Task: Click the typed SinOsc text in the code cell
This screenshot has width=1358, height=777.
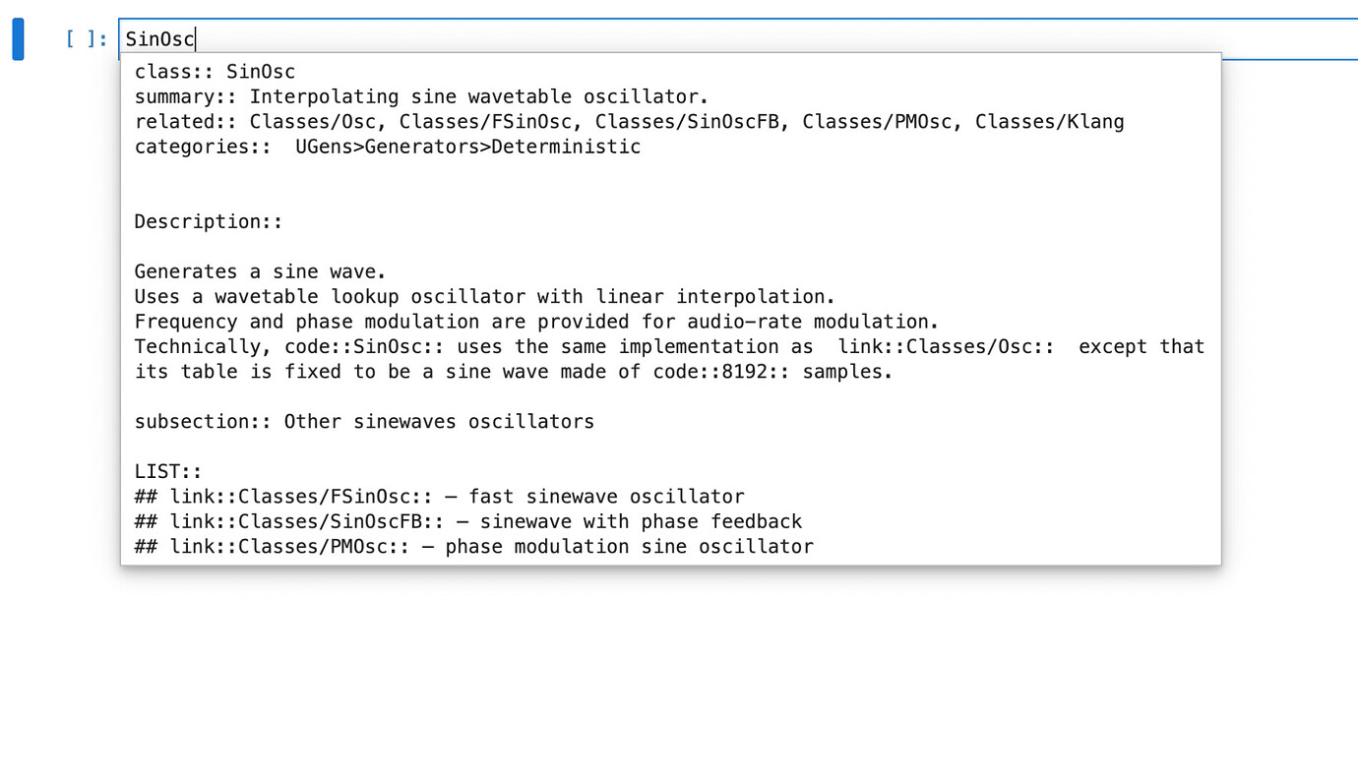Action: [157, 38]
